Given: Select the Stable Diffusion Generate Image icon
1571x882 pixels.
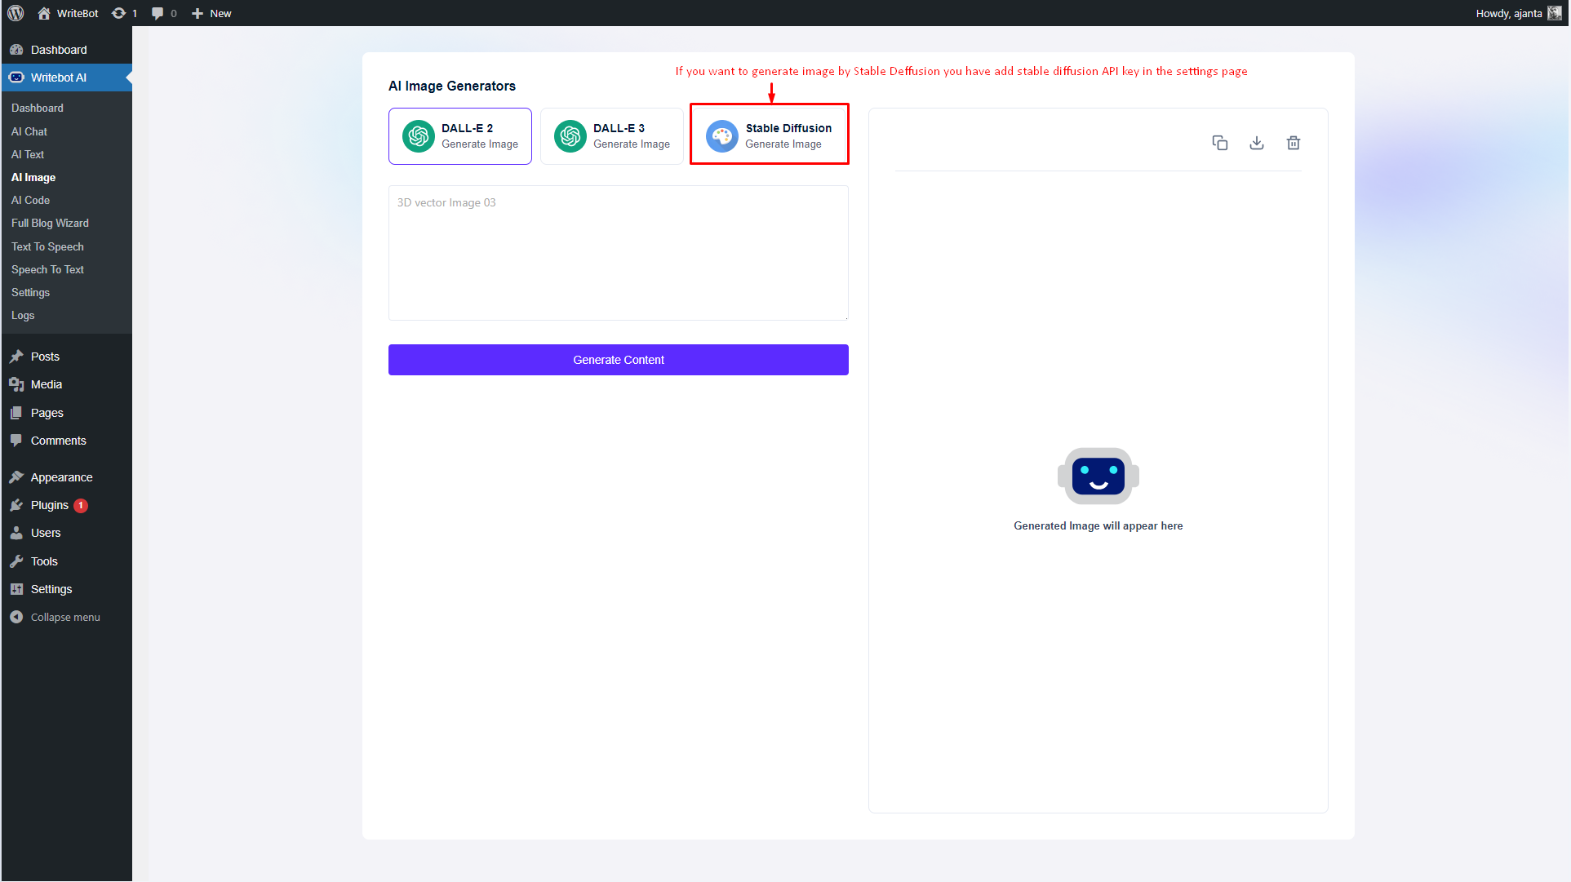Looking at the screenshot, I should click(719, 135).
